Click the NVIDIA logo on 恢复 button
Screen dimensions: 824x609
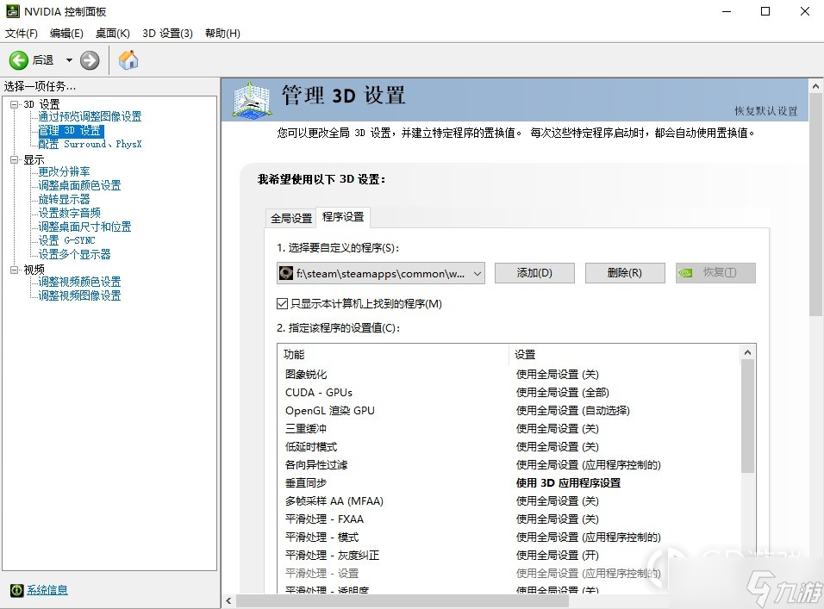pyautogui.click(x=685, y=273)
